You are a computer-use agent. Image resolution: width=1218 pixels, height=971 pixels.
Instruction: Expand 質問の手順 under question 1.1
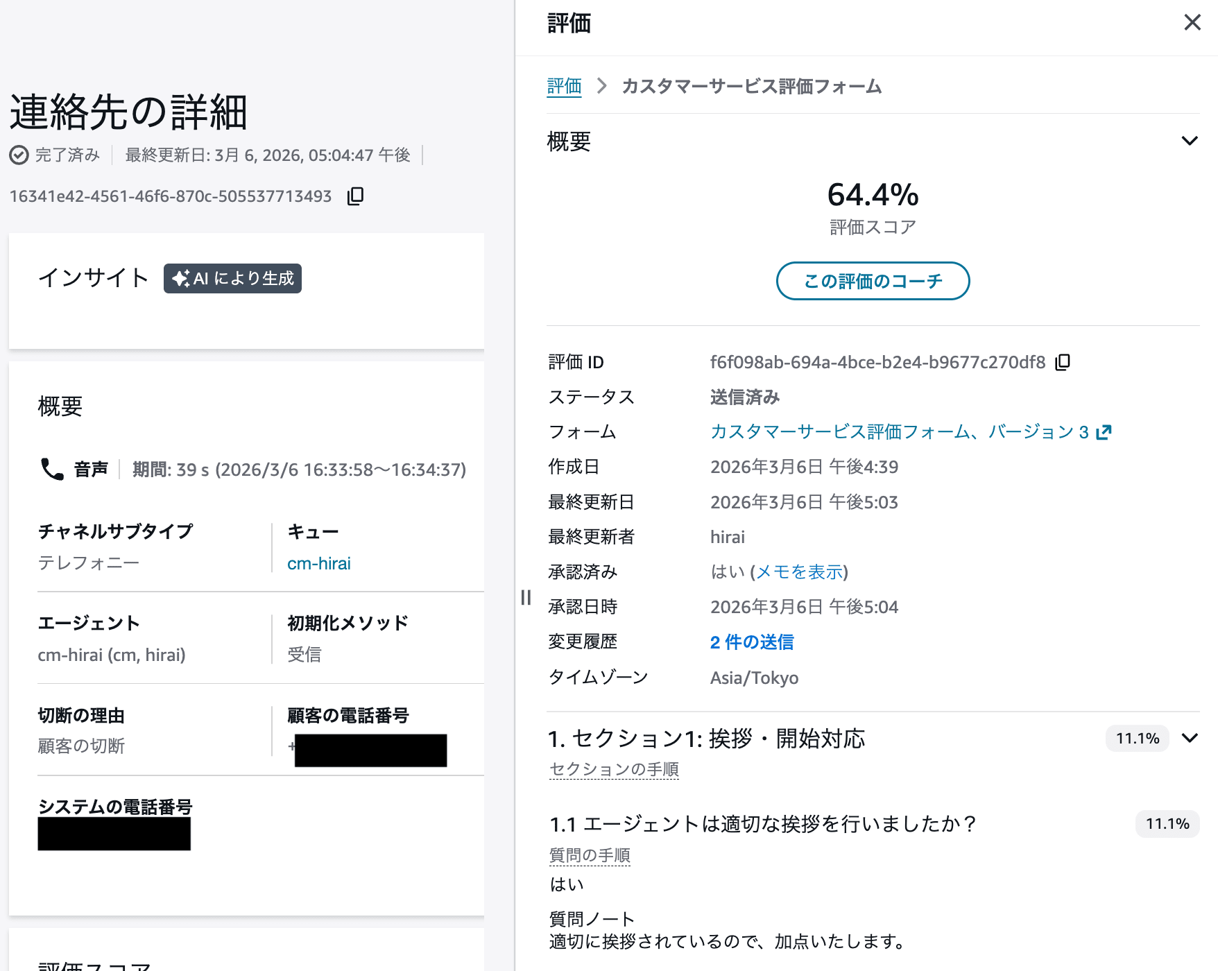pos(589,854)
